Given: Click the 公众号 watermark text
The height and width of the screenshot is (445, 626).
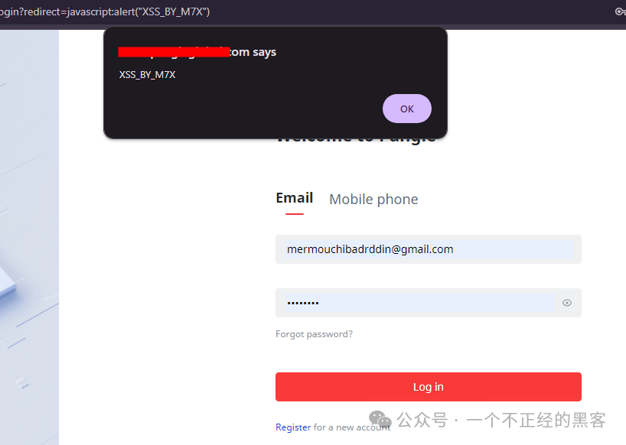Looking at the screenshot, I should [422, 420].
